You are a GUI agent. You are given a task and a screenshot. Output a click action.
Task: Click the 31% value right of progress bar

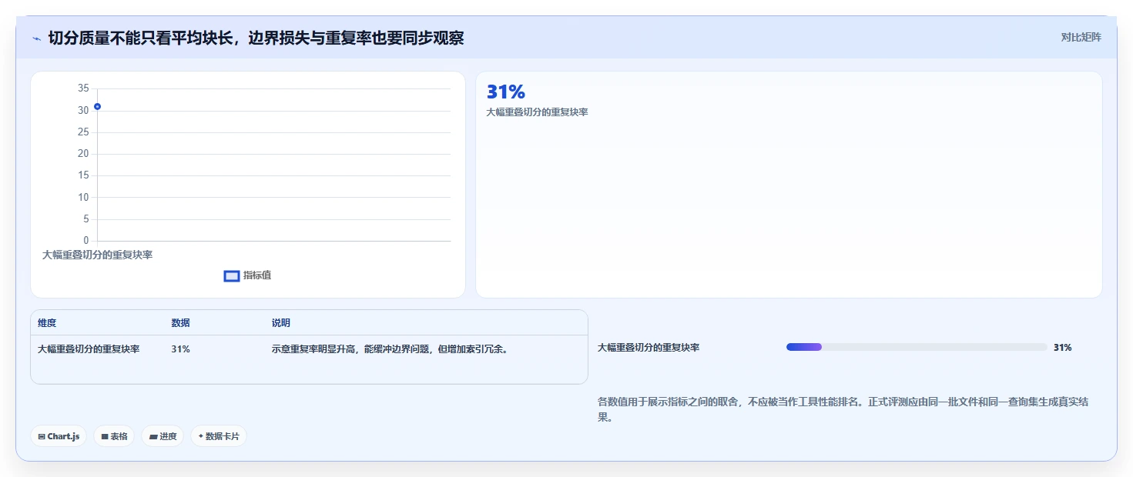pos(1062,348)
